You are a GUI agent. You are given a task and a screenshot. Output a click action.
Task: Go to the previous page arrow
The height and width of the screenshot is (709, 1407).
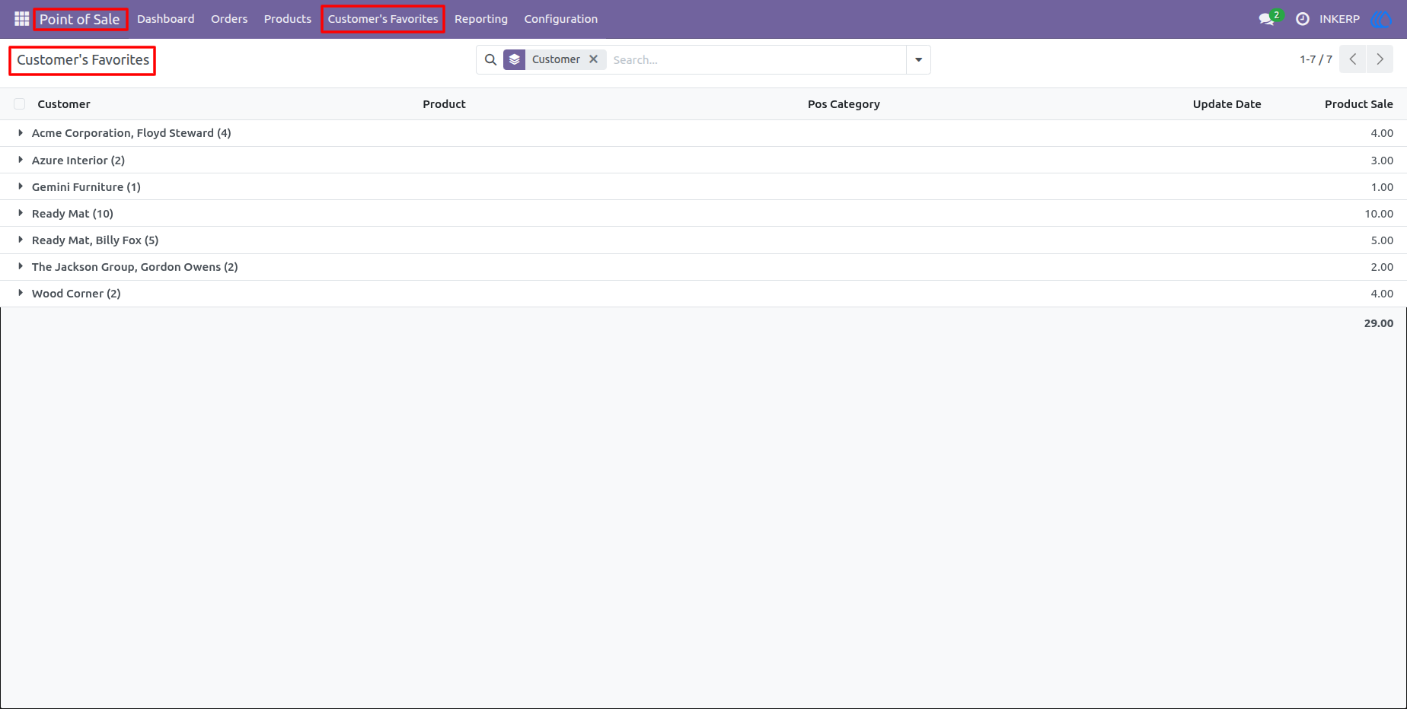click(x=1353, y=59)
